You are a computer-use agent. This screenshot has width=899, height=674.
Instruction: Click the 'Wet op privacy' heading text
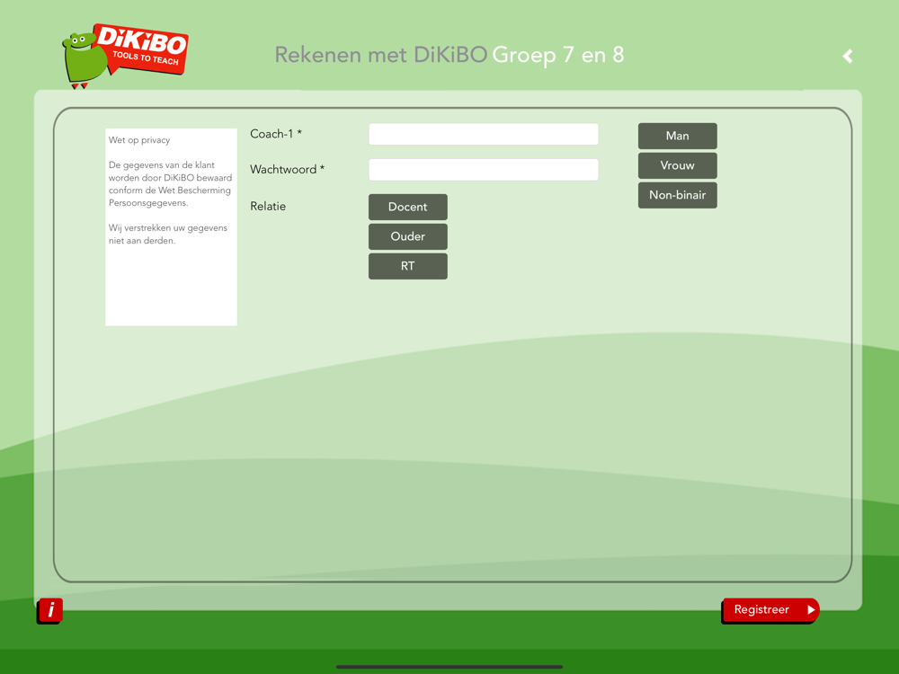pos(139,140)
